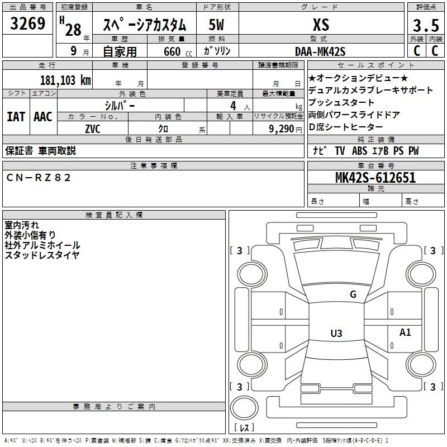This screenshot has height=447, width=447.
Task: Click the 3.5 evaluation score
Action: tap(425, 25)
